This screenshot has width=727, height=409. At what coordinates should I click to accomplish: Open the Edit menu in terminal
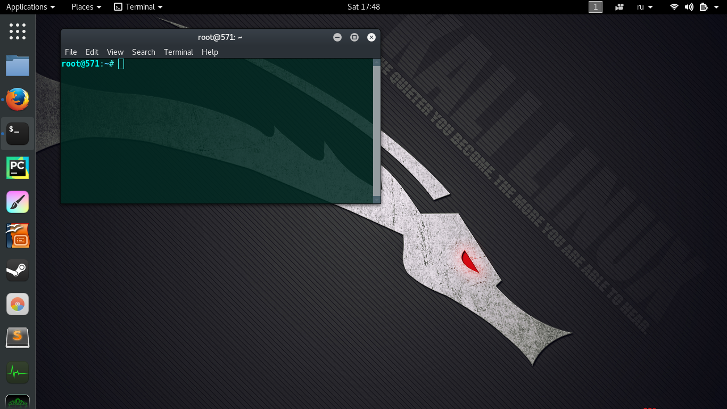[x=92, y=52]
